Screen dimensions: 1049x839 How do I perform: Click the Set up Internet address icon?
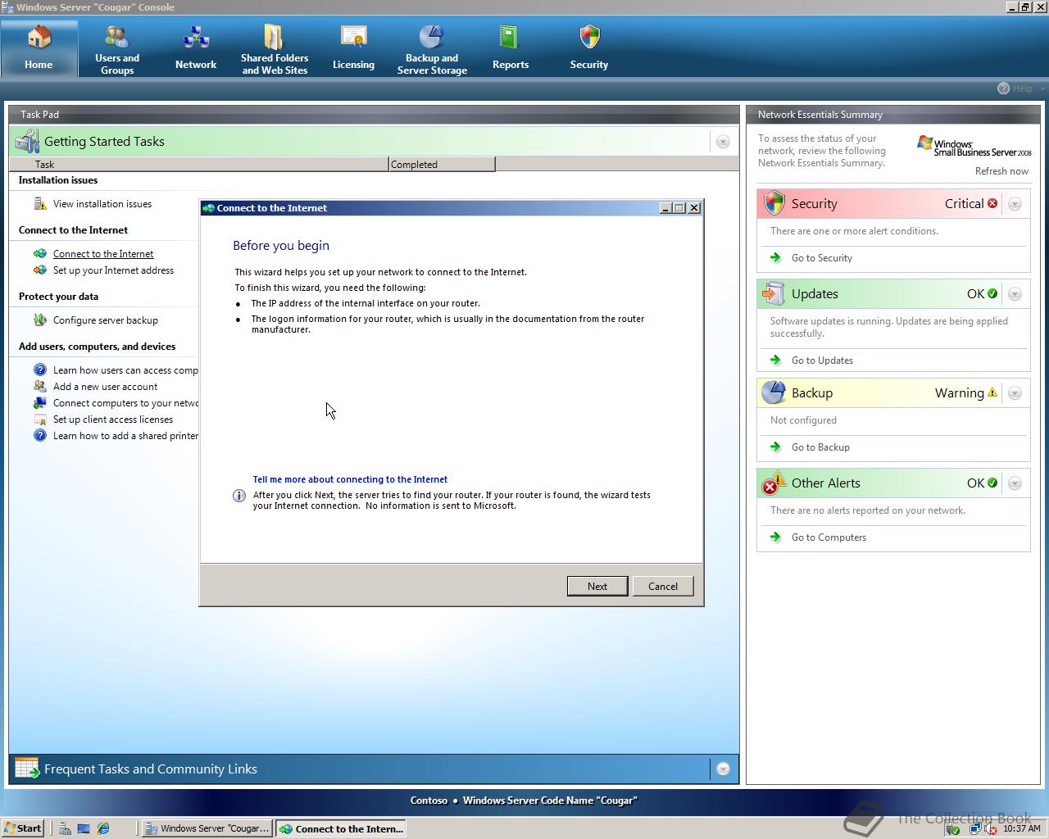pos(40,270)
